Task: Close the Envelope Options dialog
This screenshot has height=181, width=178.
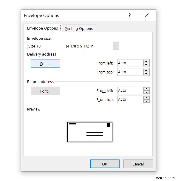Action: [x=147, y=15]
